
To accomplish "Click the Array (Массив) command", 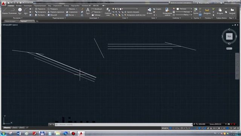I will pos(70,15).
